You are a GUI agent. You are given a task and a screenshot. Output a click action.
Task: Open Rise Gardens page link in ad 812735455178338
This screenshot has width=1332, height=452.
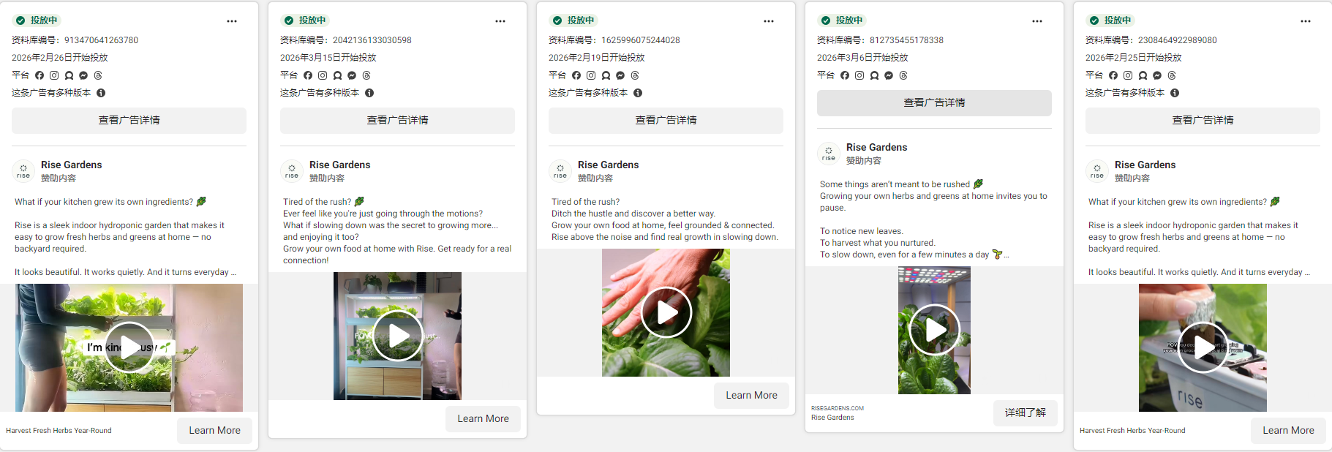point(877,148)
